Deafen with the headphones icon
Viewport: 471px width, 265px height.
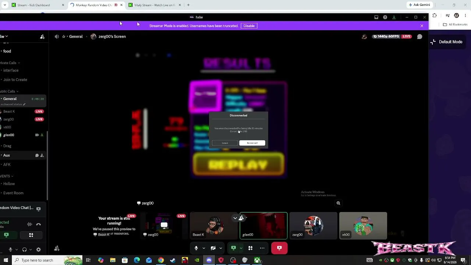[24, 250]
